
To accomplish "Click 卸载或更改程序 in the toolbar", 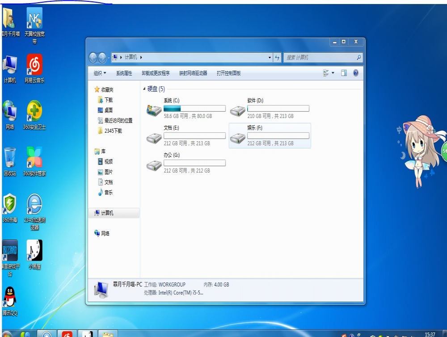I will (x=156, y=73).
